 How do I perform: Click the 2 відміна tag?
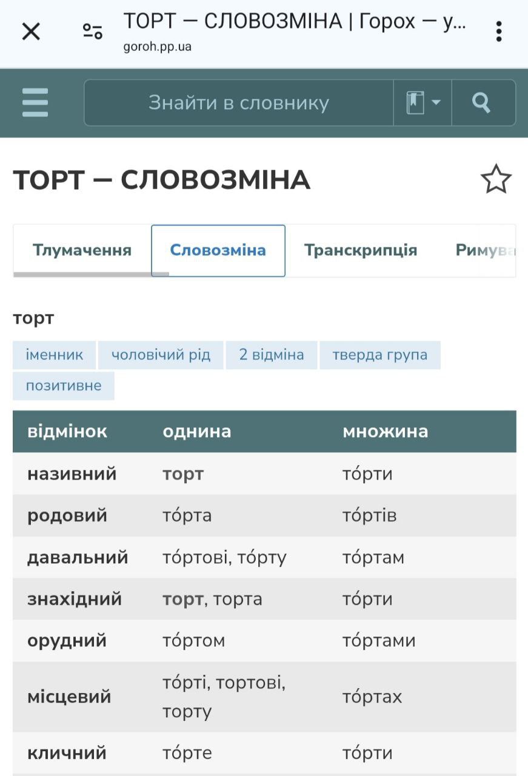[271, 355]
